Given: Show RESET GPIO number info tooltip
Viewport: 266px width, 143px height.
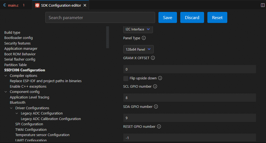Looking at the screenshot, I should (159, 126).
